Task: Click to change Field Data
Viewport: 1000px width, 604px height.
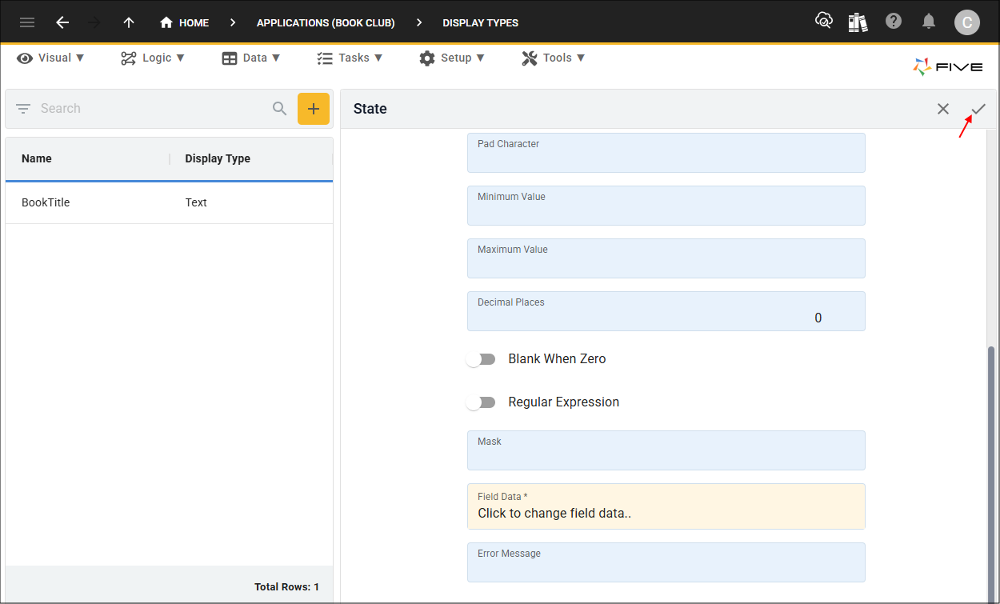Action: (666, 506)
